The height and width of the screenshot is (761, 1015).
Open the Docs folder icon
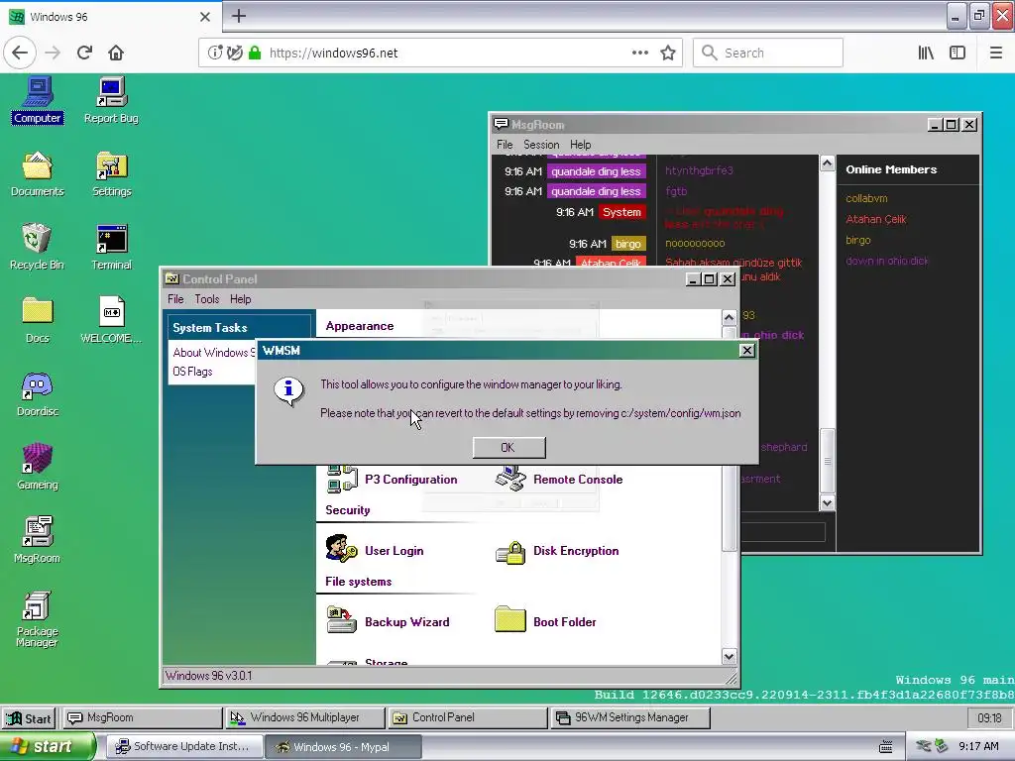tap(37, 320)
